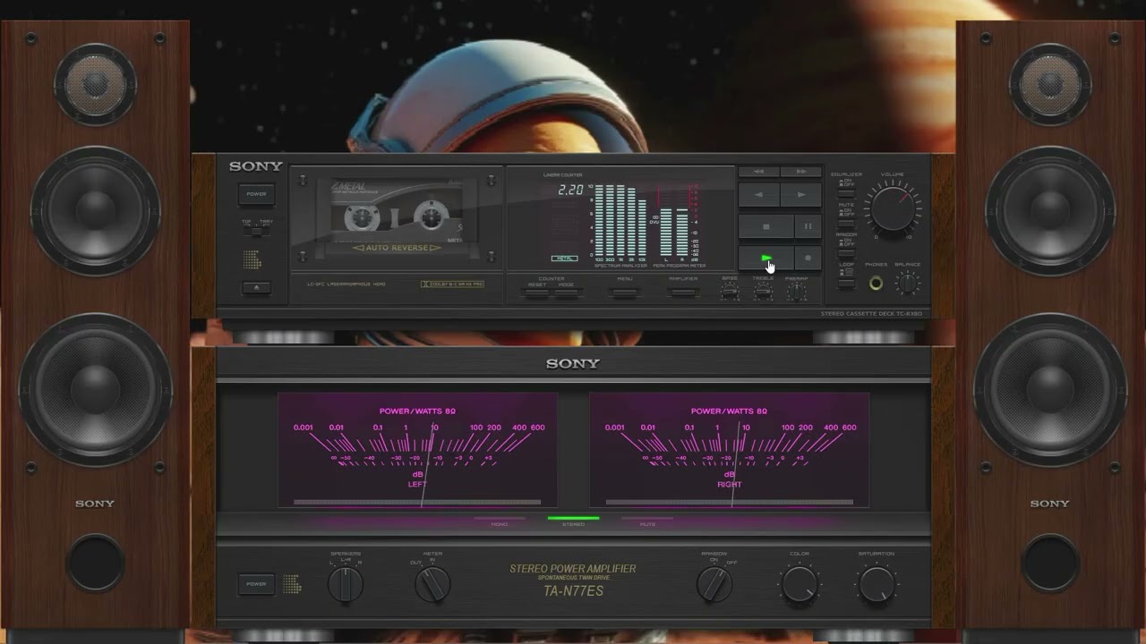
Task: Toggle the RANDOM on/off switch
Action: click(846, 253)
